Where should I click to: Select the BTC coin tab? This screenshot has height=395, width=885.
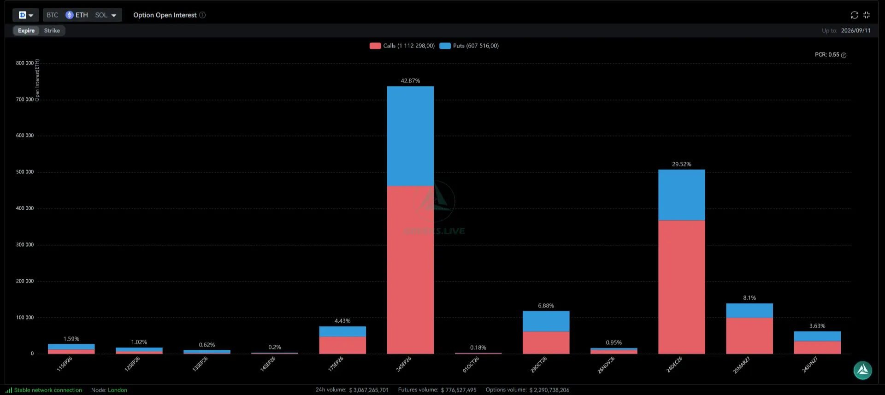coord(53,15)
